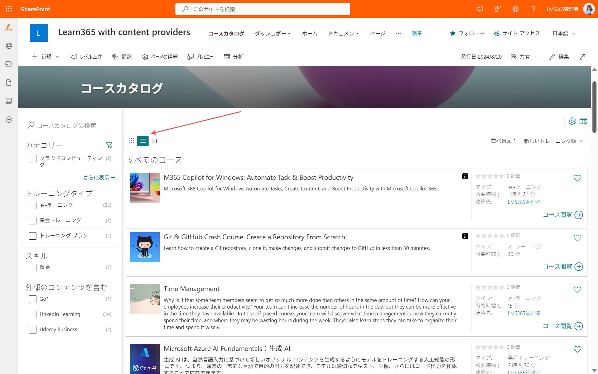Clear the category filter funnel icon
This screenshot has height=374, width=598.
(x=109, y=145)
